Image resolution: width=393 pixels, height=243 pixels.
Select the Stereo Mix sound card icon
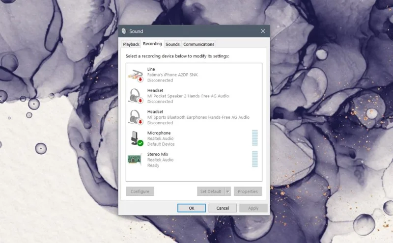point(135,160)
